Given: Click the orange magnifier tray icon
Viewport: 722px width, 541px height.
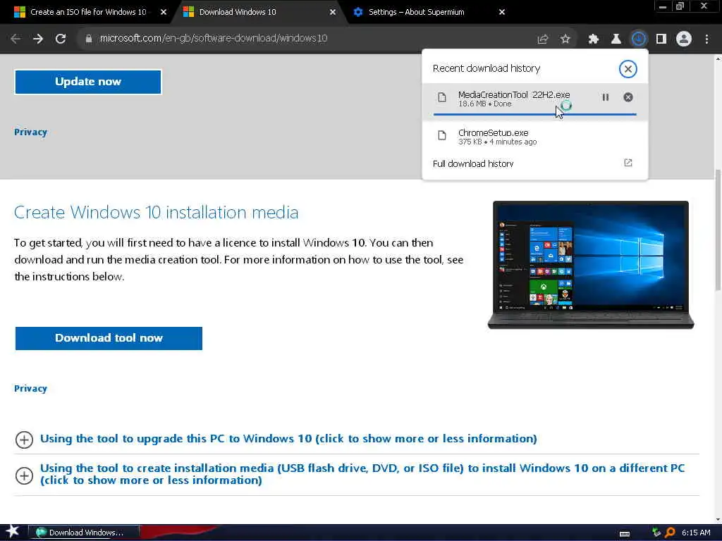Looking at the screenshot, I should pos(670,533).
